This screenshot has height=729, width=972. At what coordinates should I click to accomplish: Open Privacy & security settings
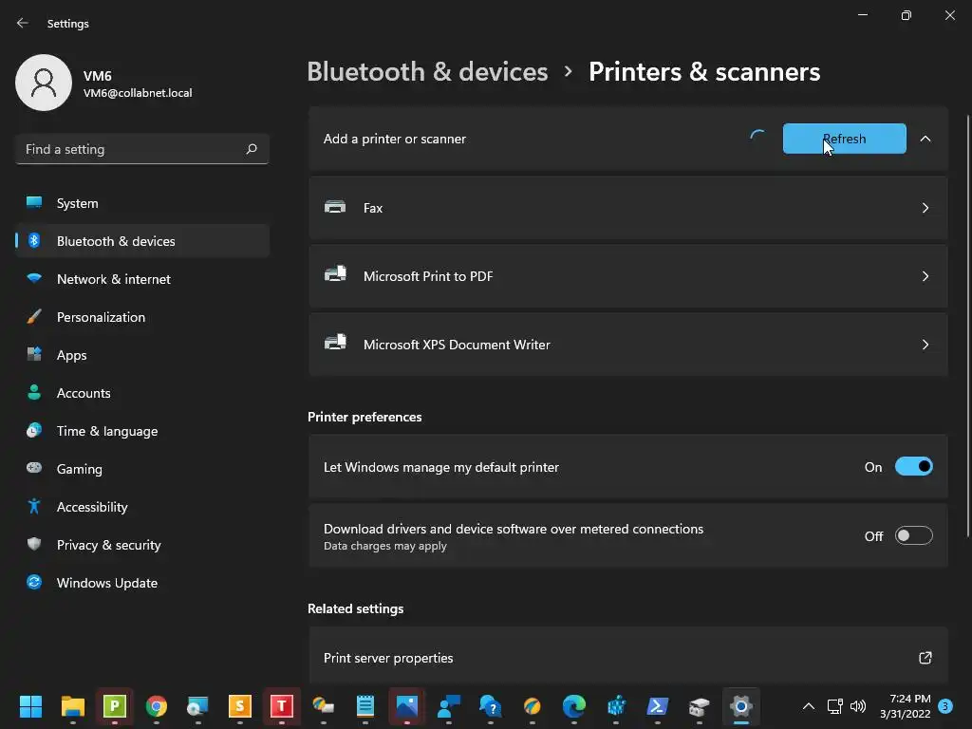pos(142,545)
